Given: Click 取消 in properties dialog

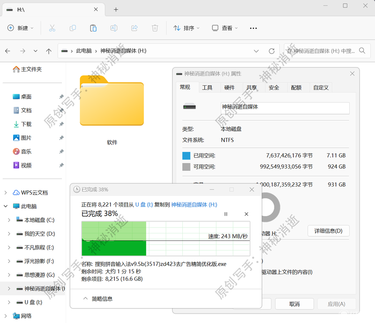Looking at the screenshot, I should click(x=294, y=304).
